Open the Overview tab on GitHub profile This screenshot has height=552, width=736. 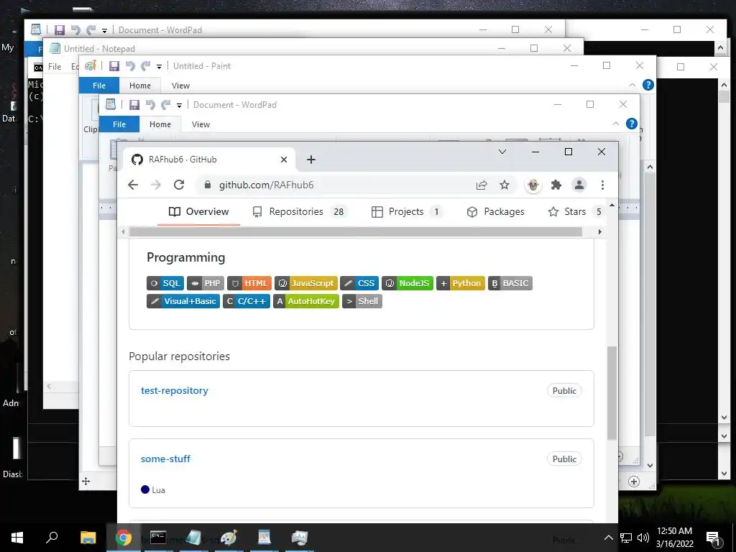198,212
